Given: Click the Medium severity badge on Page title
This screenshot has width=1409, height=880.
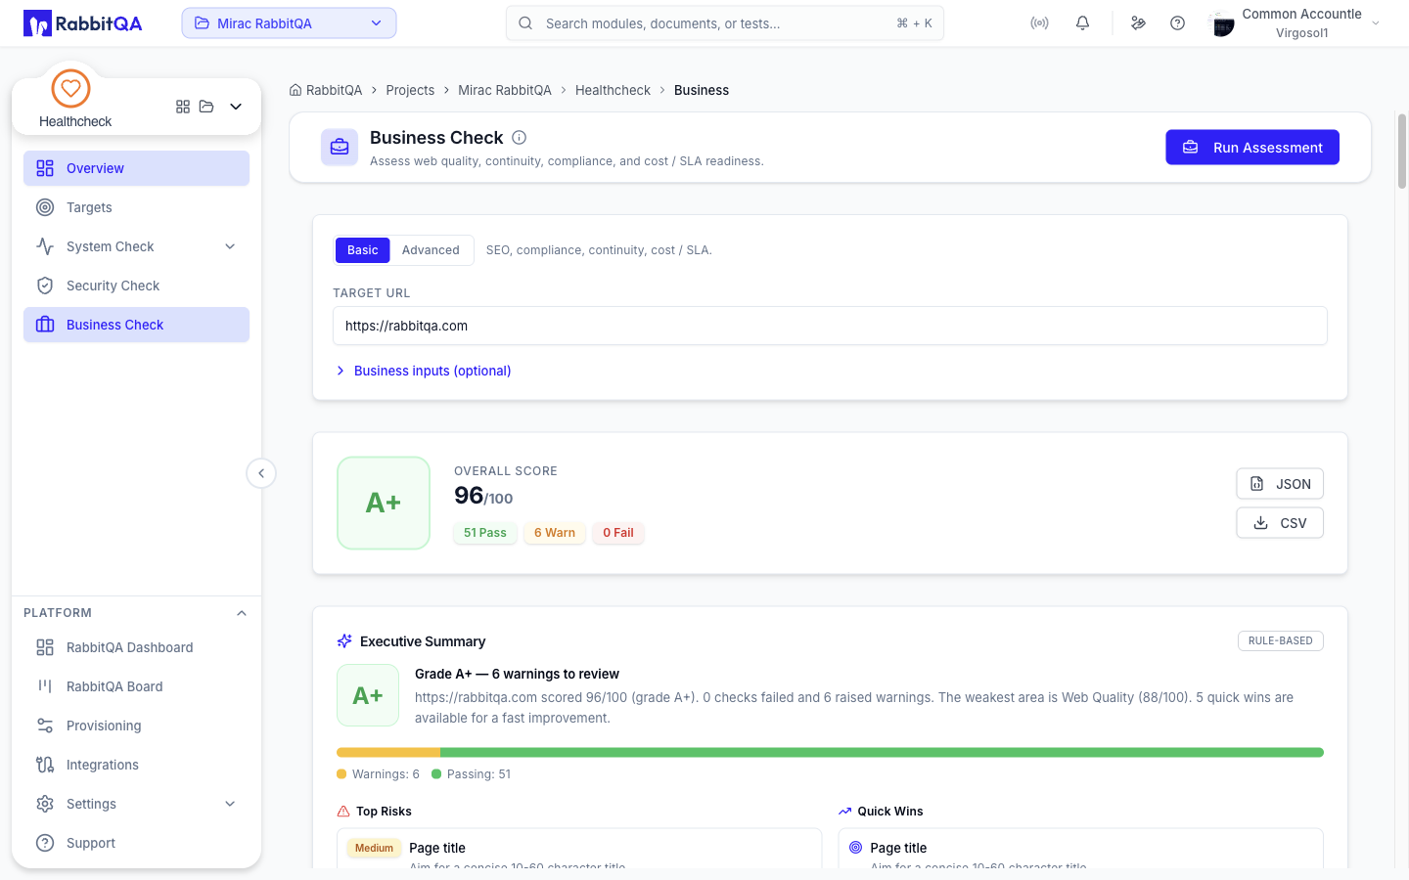Looking at the screenshot, I should coord(374,849).
